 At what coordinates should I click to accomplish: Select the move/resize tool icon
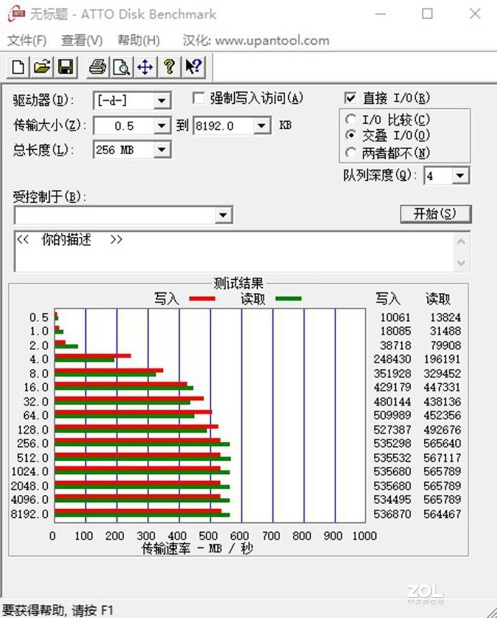click(x=145, y=67)
